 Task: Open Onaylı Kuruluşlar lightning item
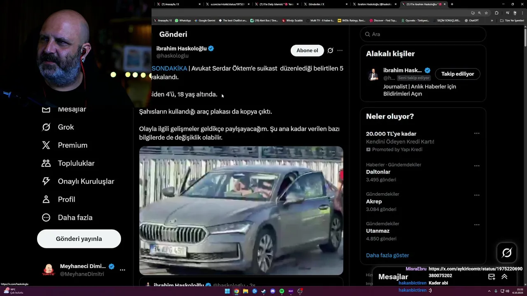(78, 181)
